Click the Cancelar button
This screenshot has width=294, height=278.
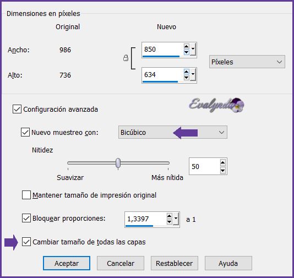click(121, 263)
